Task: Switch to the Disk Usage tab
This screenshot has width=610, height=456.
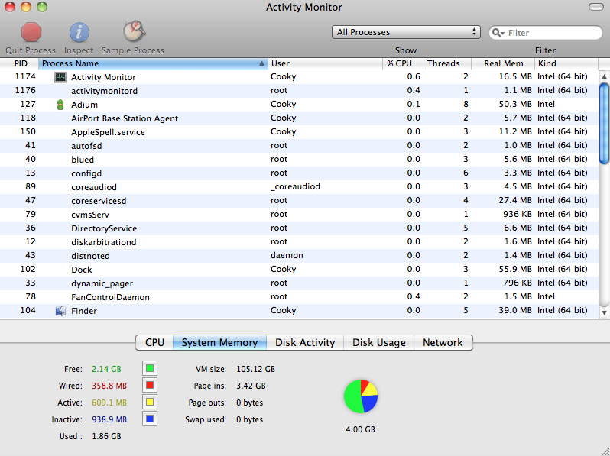Action: [x=379, y=342]
